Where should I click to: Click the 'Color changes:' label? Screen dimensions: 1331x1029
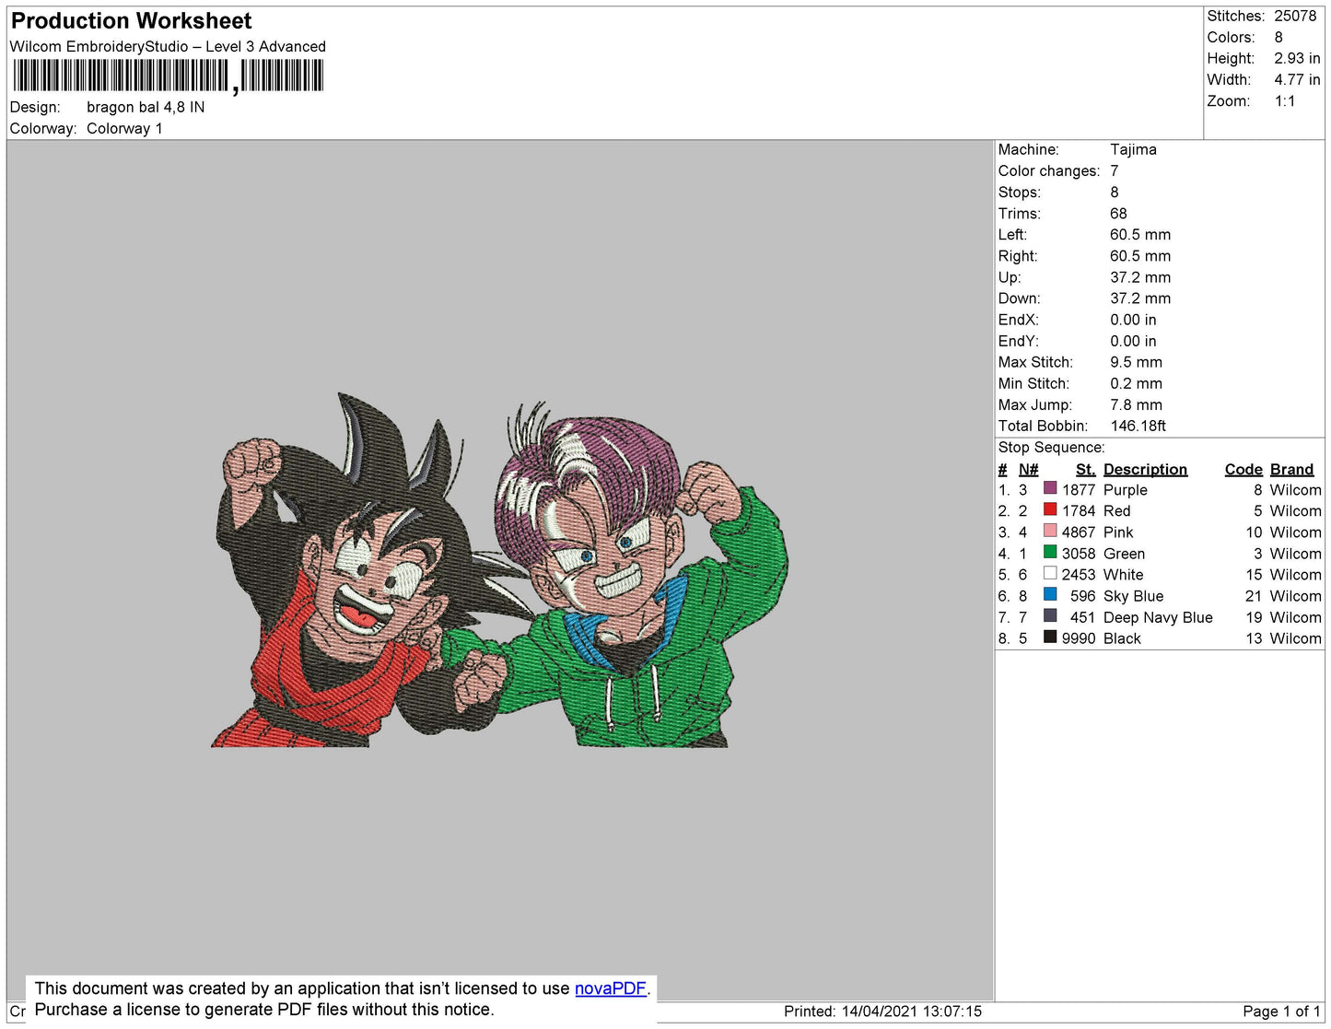pos(1049,170)
